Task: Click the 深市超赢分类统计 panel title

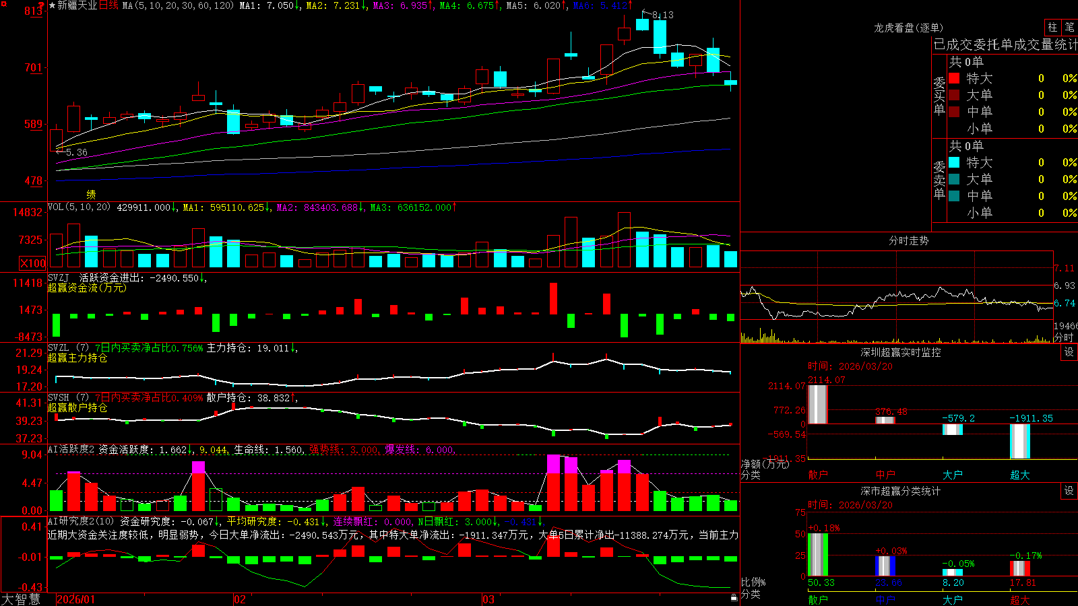Action: click(900, 491)
